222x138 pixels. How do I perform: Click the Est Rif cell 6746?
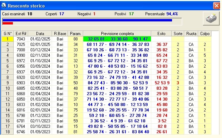[21, 132]
